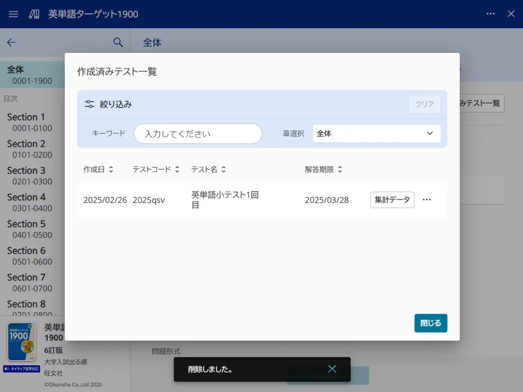Open the top-right more options ellipsis
This screenshot has width=523, height=392.
(490, 14)
